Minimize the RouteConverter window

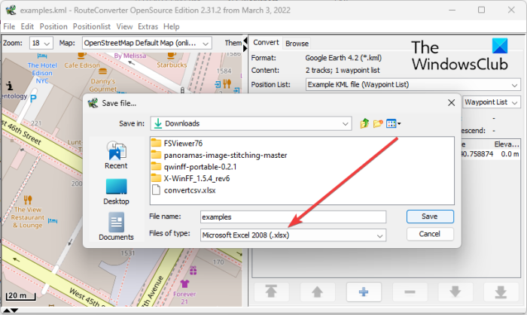tap(452, 10)
